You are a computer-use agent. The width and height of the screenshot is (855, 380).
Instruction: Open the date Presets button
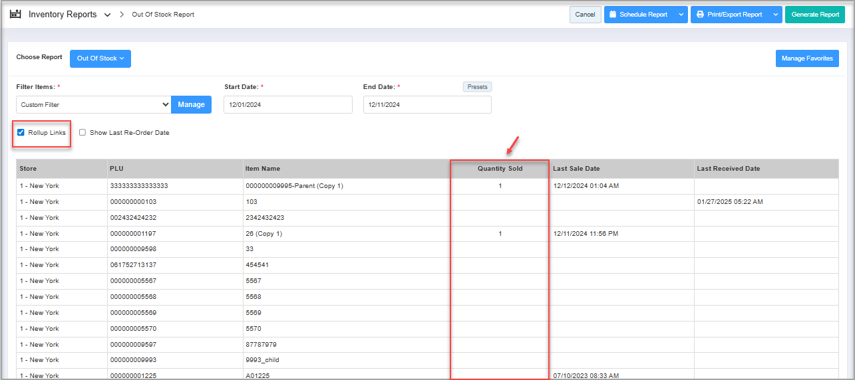[x=477, y=86]
